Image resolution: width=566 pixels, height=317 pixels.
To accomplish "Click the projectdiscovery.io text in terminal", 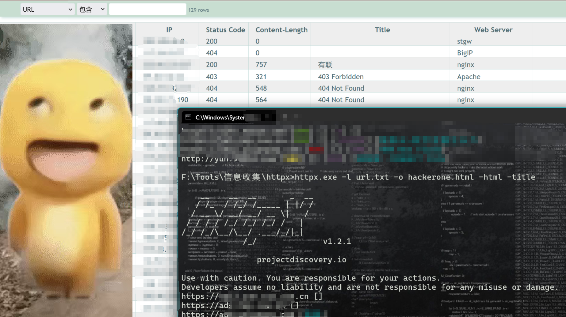I will 302,260.
